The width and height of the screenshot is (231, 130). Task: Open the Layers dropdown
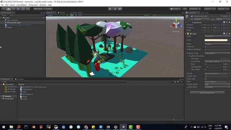pos(210,9)
